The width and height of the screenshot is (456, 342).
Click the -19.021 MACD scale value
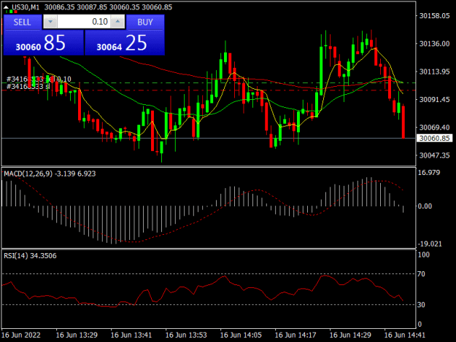click(430, 244)
